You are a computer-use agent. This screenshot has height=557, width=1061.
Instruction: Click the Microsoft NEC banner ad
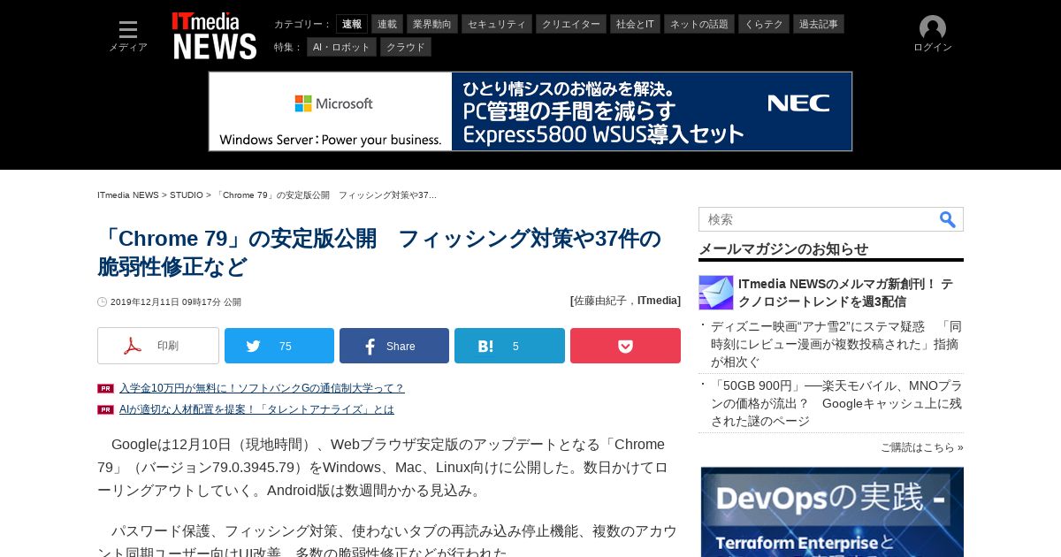[530, 111]
